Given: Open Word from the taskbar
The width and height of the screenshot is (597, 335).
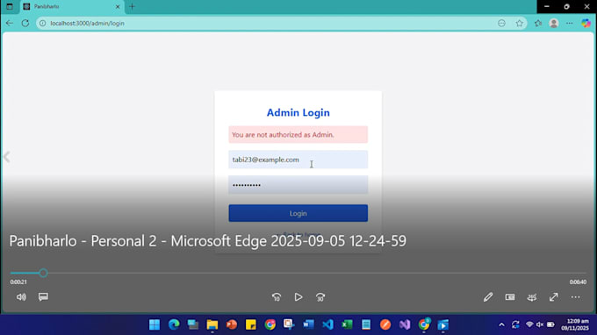Looking at the screenshot, I should (308, 324).
